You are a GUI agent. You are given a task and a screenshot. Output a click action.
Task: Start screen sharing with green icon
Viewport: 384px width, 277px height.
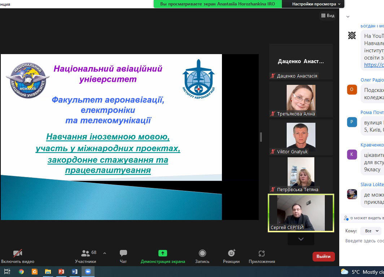(x=163, y=254)
